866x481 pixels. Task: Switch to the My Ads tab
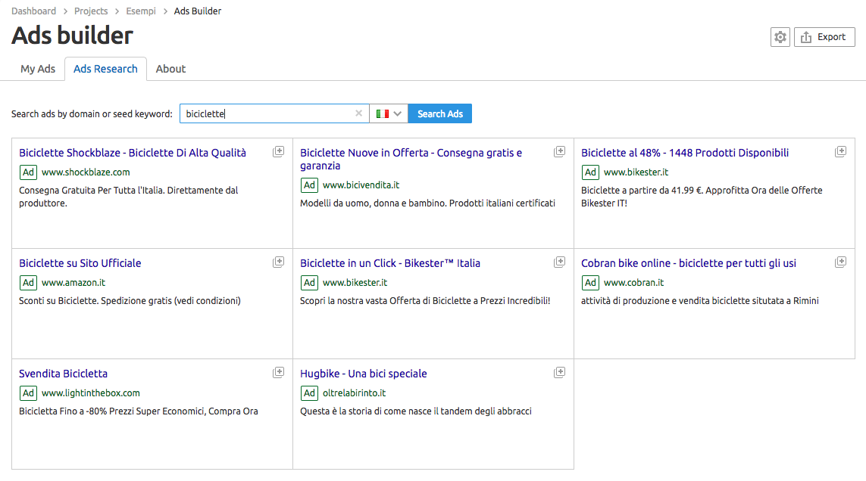pos(37,69)
